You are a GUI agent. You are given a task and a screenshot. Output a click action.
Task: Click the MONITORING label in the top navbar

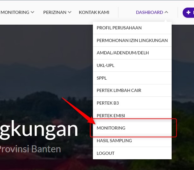click(15, 12)
